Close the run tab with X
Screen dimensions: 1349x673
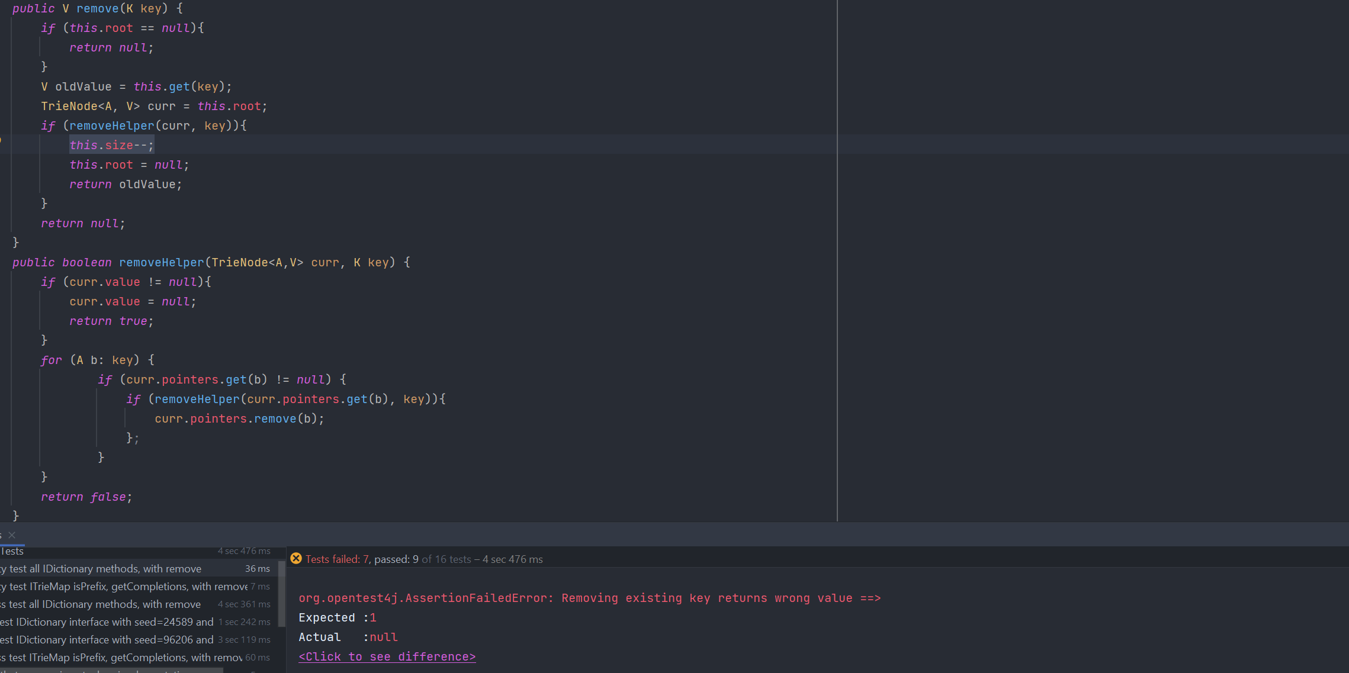point(12,535)
